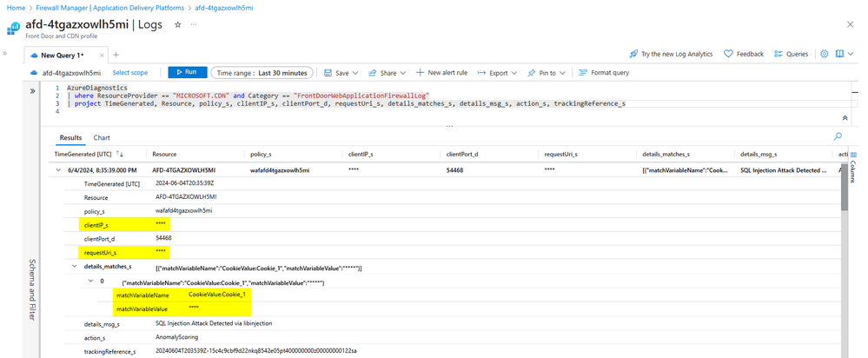Screen dimensions: 868x358
Task: Click the Share toolbar button
Action: click(x=382, y=73)
